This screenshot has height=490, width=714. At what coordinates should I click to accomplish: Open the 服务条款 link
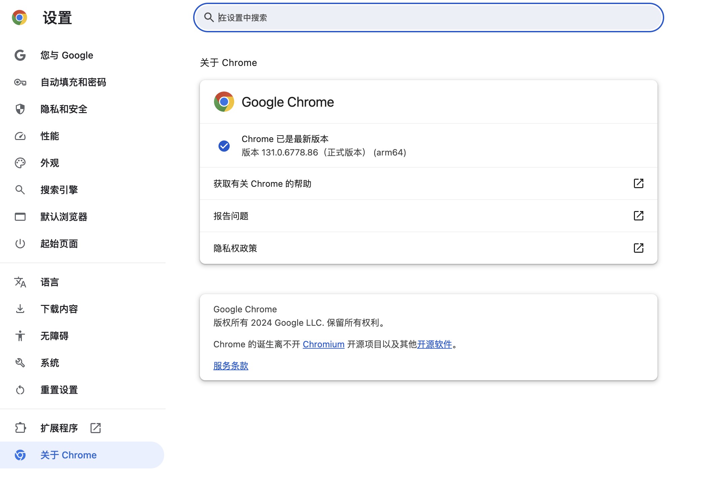[231, 366]
